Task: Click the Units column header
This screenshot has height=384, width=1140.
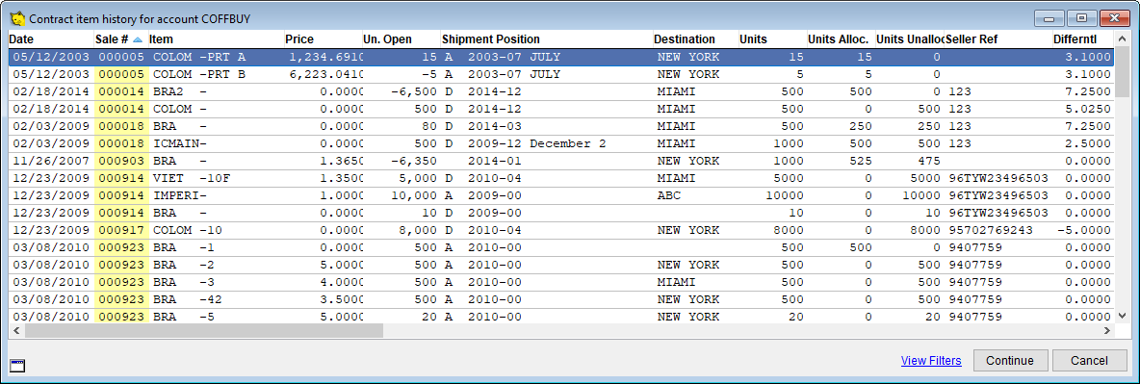Action: click(x=772, y=39)
